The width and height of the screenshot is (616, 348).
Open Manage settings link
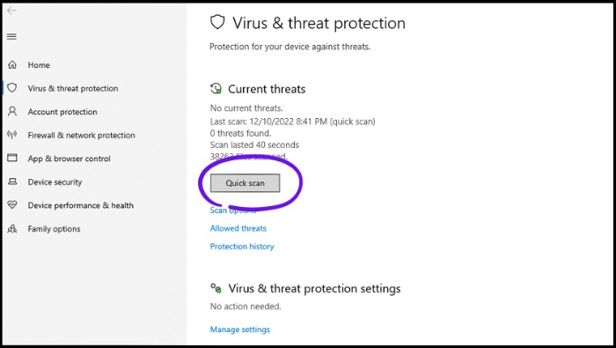(240, 329)
